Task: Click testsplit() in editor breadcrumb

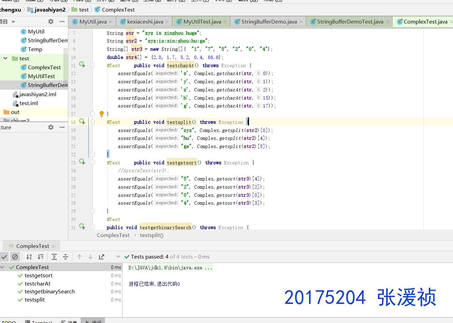Action: (x=151, y=235)
